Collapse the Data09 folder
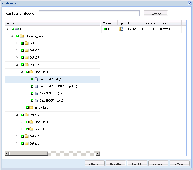Viewport: 193px width, 170px height. pyautogui.click(x=17, y=115)
